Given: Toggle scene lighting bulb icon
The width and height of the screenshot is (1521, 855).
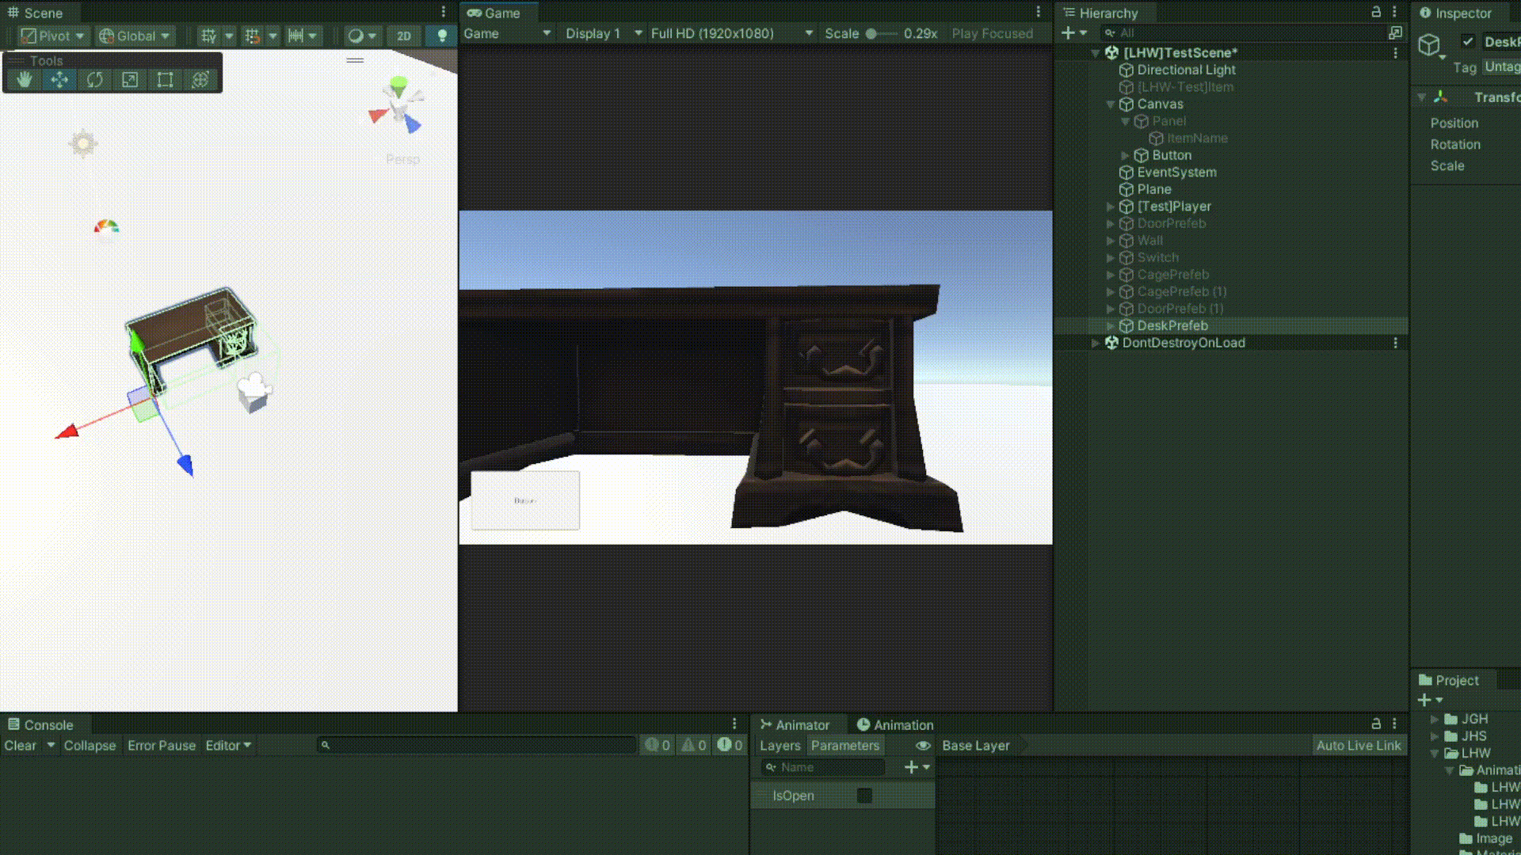Looking at the screenshot, I should pyautogui.click(x=442, y=36).
